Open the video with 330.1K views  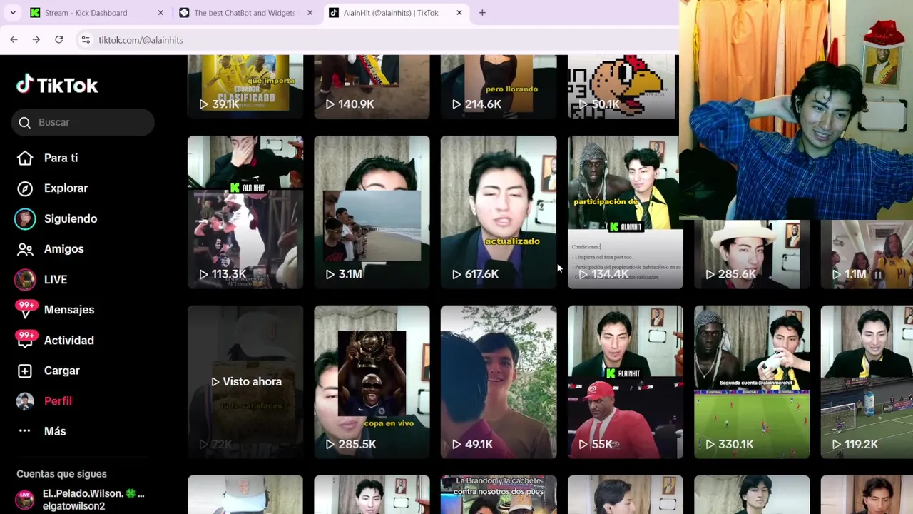[x=752, y=382]
